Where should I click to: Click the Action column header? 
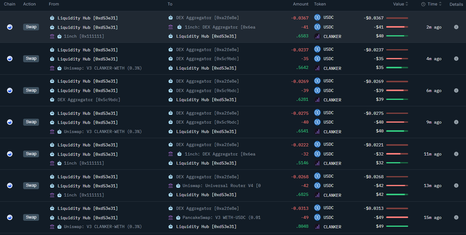coord(30,4)
